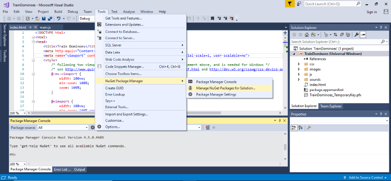Click the Open File folder icon
Viewport: 391px width, 181px height.
38,19
